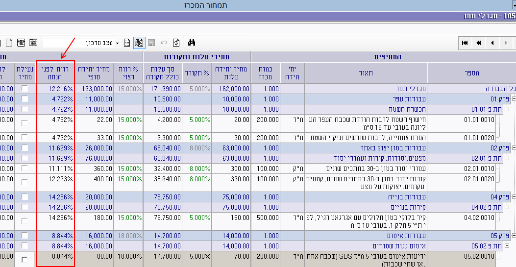Click the רווח לפני הנחה column header
Viewport: 516px width, 267px height.
[x=55, y=73]
